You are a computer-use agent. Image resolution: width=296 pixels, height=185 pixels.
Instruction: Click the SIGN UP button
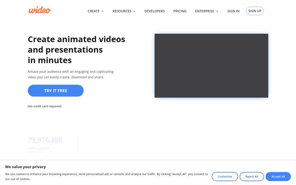(254, 11)
